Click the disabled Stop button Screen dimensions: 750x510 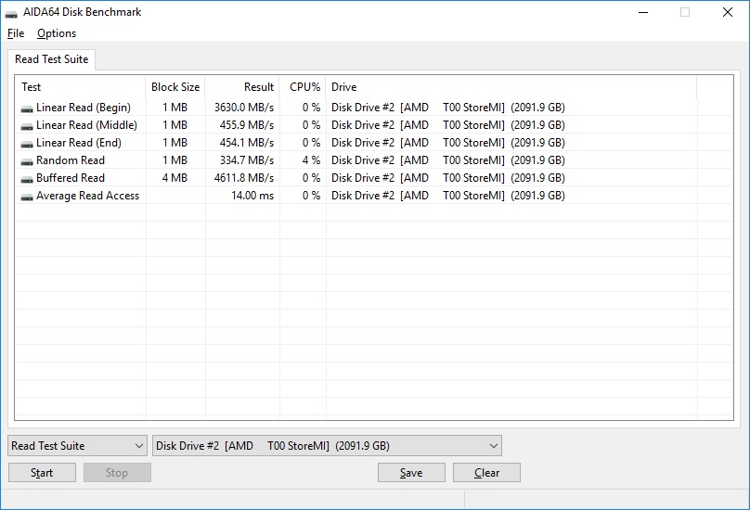(117, 473)
